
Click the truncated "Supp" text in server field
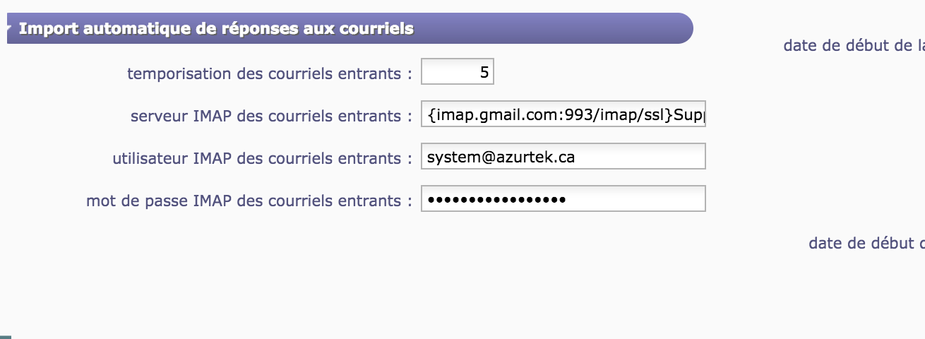pyautogui.click(x=689, y=115)
